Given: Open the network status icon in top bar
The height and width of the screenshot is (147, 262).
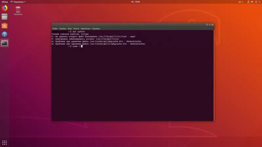Looking at the screenshot, I should pos(248,2).
